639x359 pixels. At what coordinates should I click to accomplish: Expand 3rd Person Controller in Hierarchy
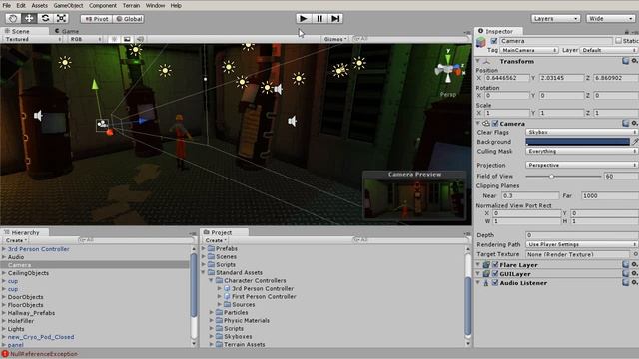click(4, 249)
